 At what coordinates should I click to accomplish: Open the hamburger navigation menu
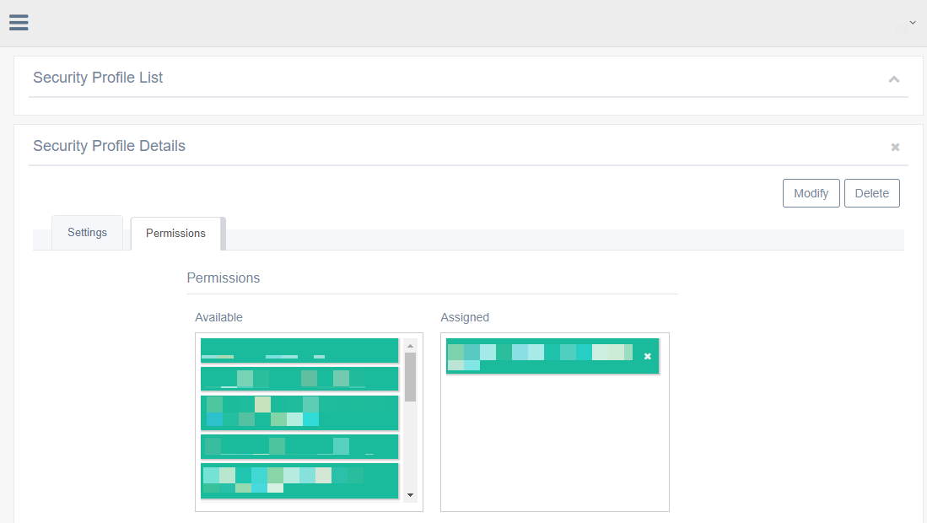(19, 23)
